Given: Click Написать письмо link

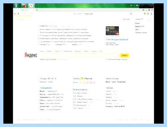Looking at the screenshot, I should 141,32.
